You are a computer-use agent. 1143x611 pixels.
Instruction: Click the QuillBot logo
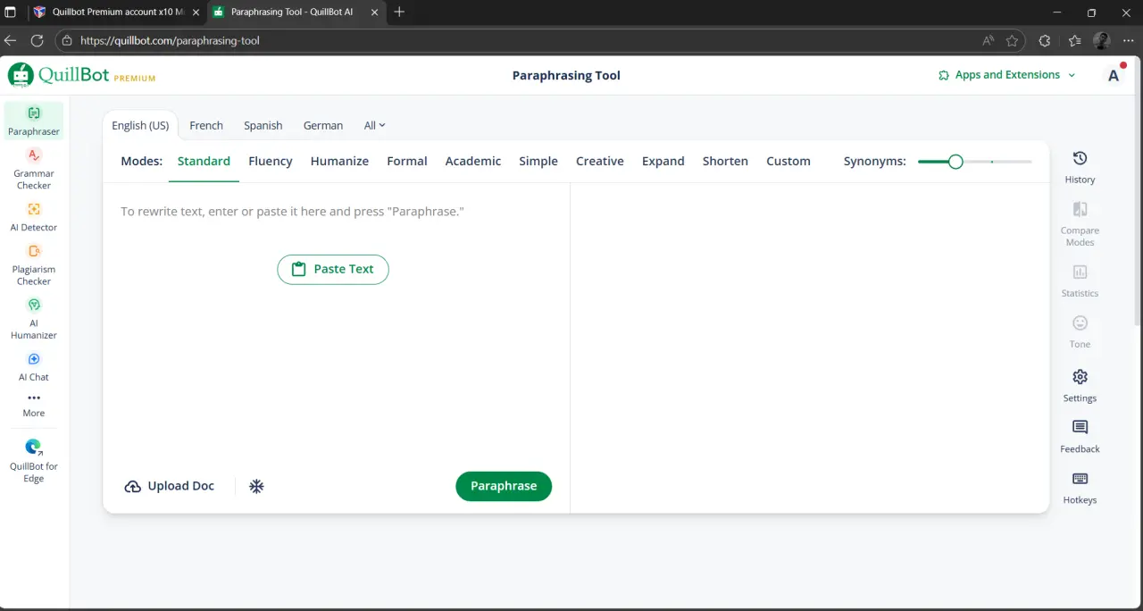click(x=81, y=76)
